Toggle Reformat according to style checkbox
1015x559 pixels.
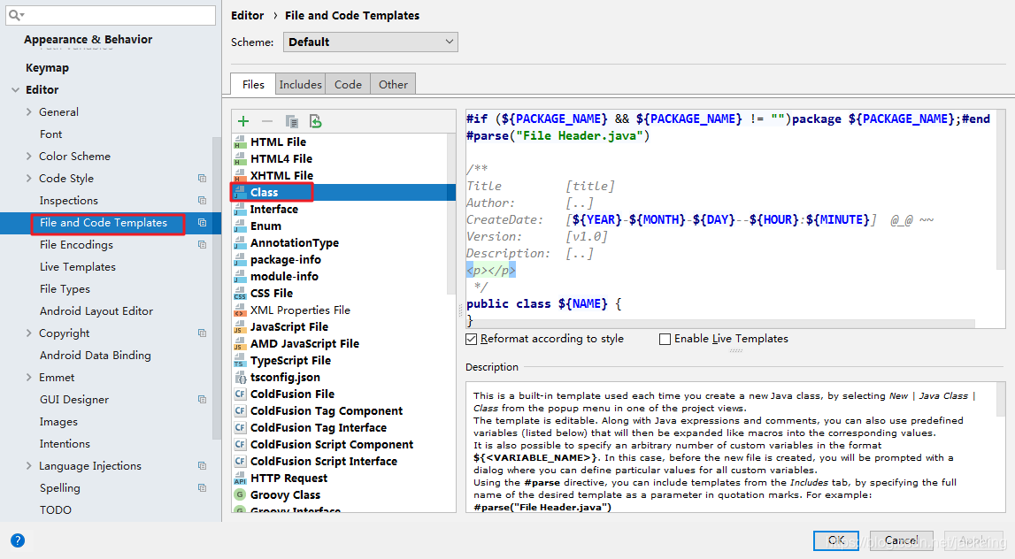click(x=472, y=339)
